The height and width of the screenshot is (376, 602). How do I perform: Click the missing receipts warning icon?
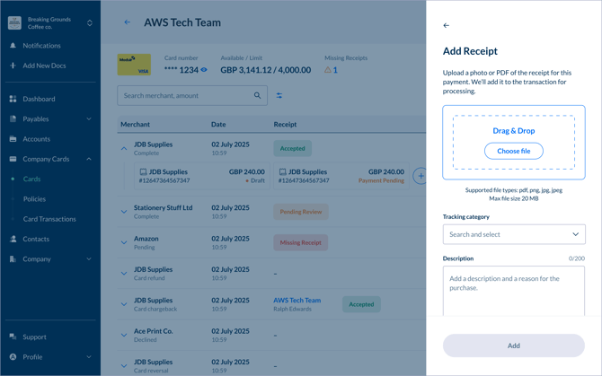point(328,69)
